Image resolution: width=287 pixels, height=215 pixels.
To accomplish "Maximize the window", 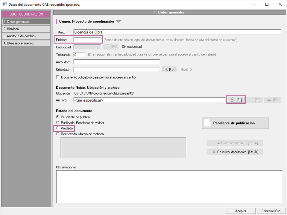I will 267,4.
